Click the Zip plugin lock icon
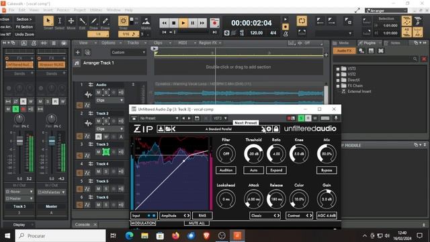The width and height of the screenshot is (430, 242). pos(276,128)
